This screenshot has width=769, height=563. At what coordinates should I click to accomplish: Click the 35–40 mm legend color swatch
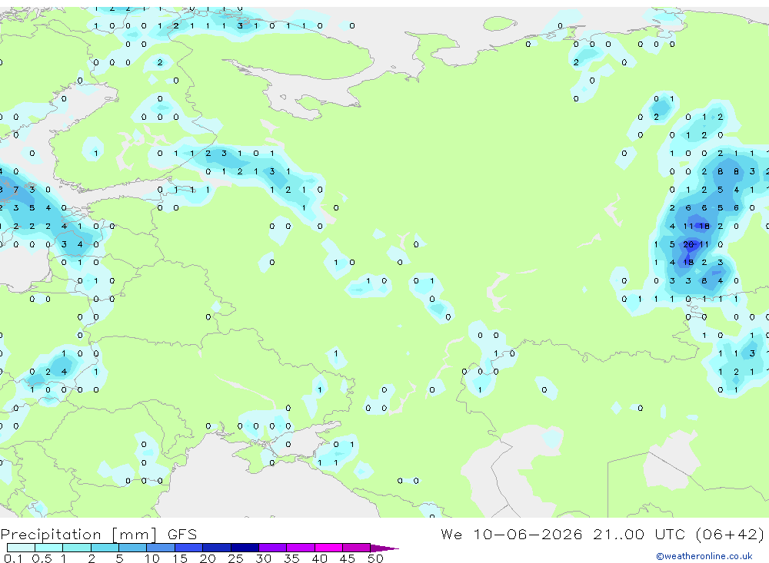tap(300, 548)
